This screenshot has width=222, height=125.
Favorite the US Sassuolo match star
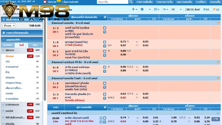pos(105,51)
